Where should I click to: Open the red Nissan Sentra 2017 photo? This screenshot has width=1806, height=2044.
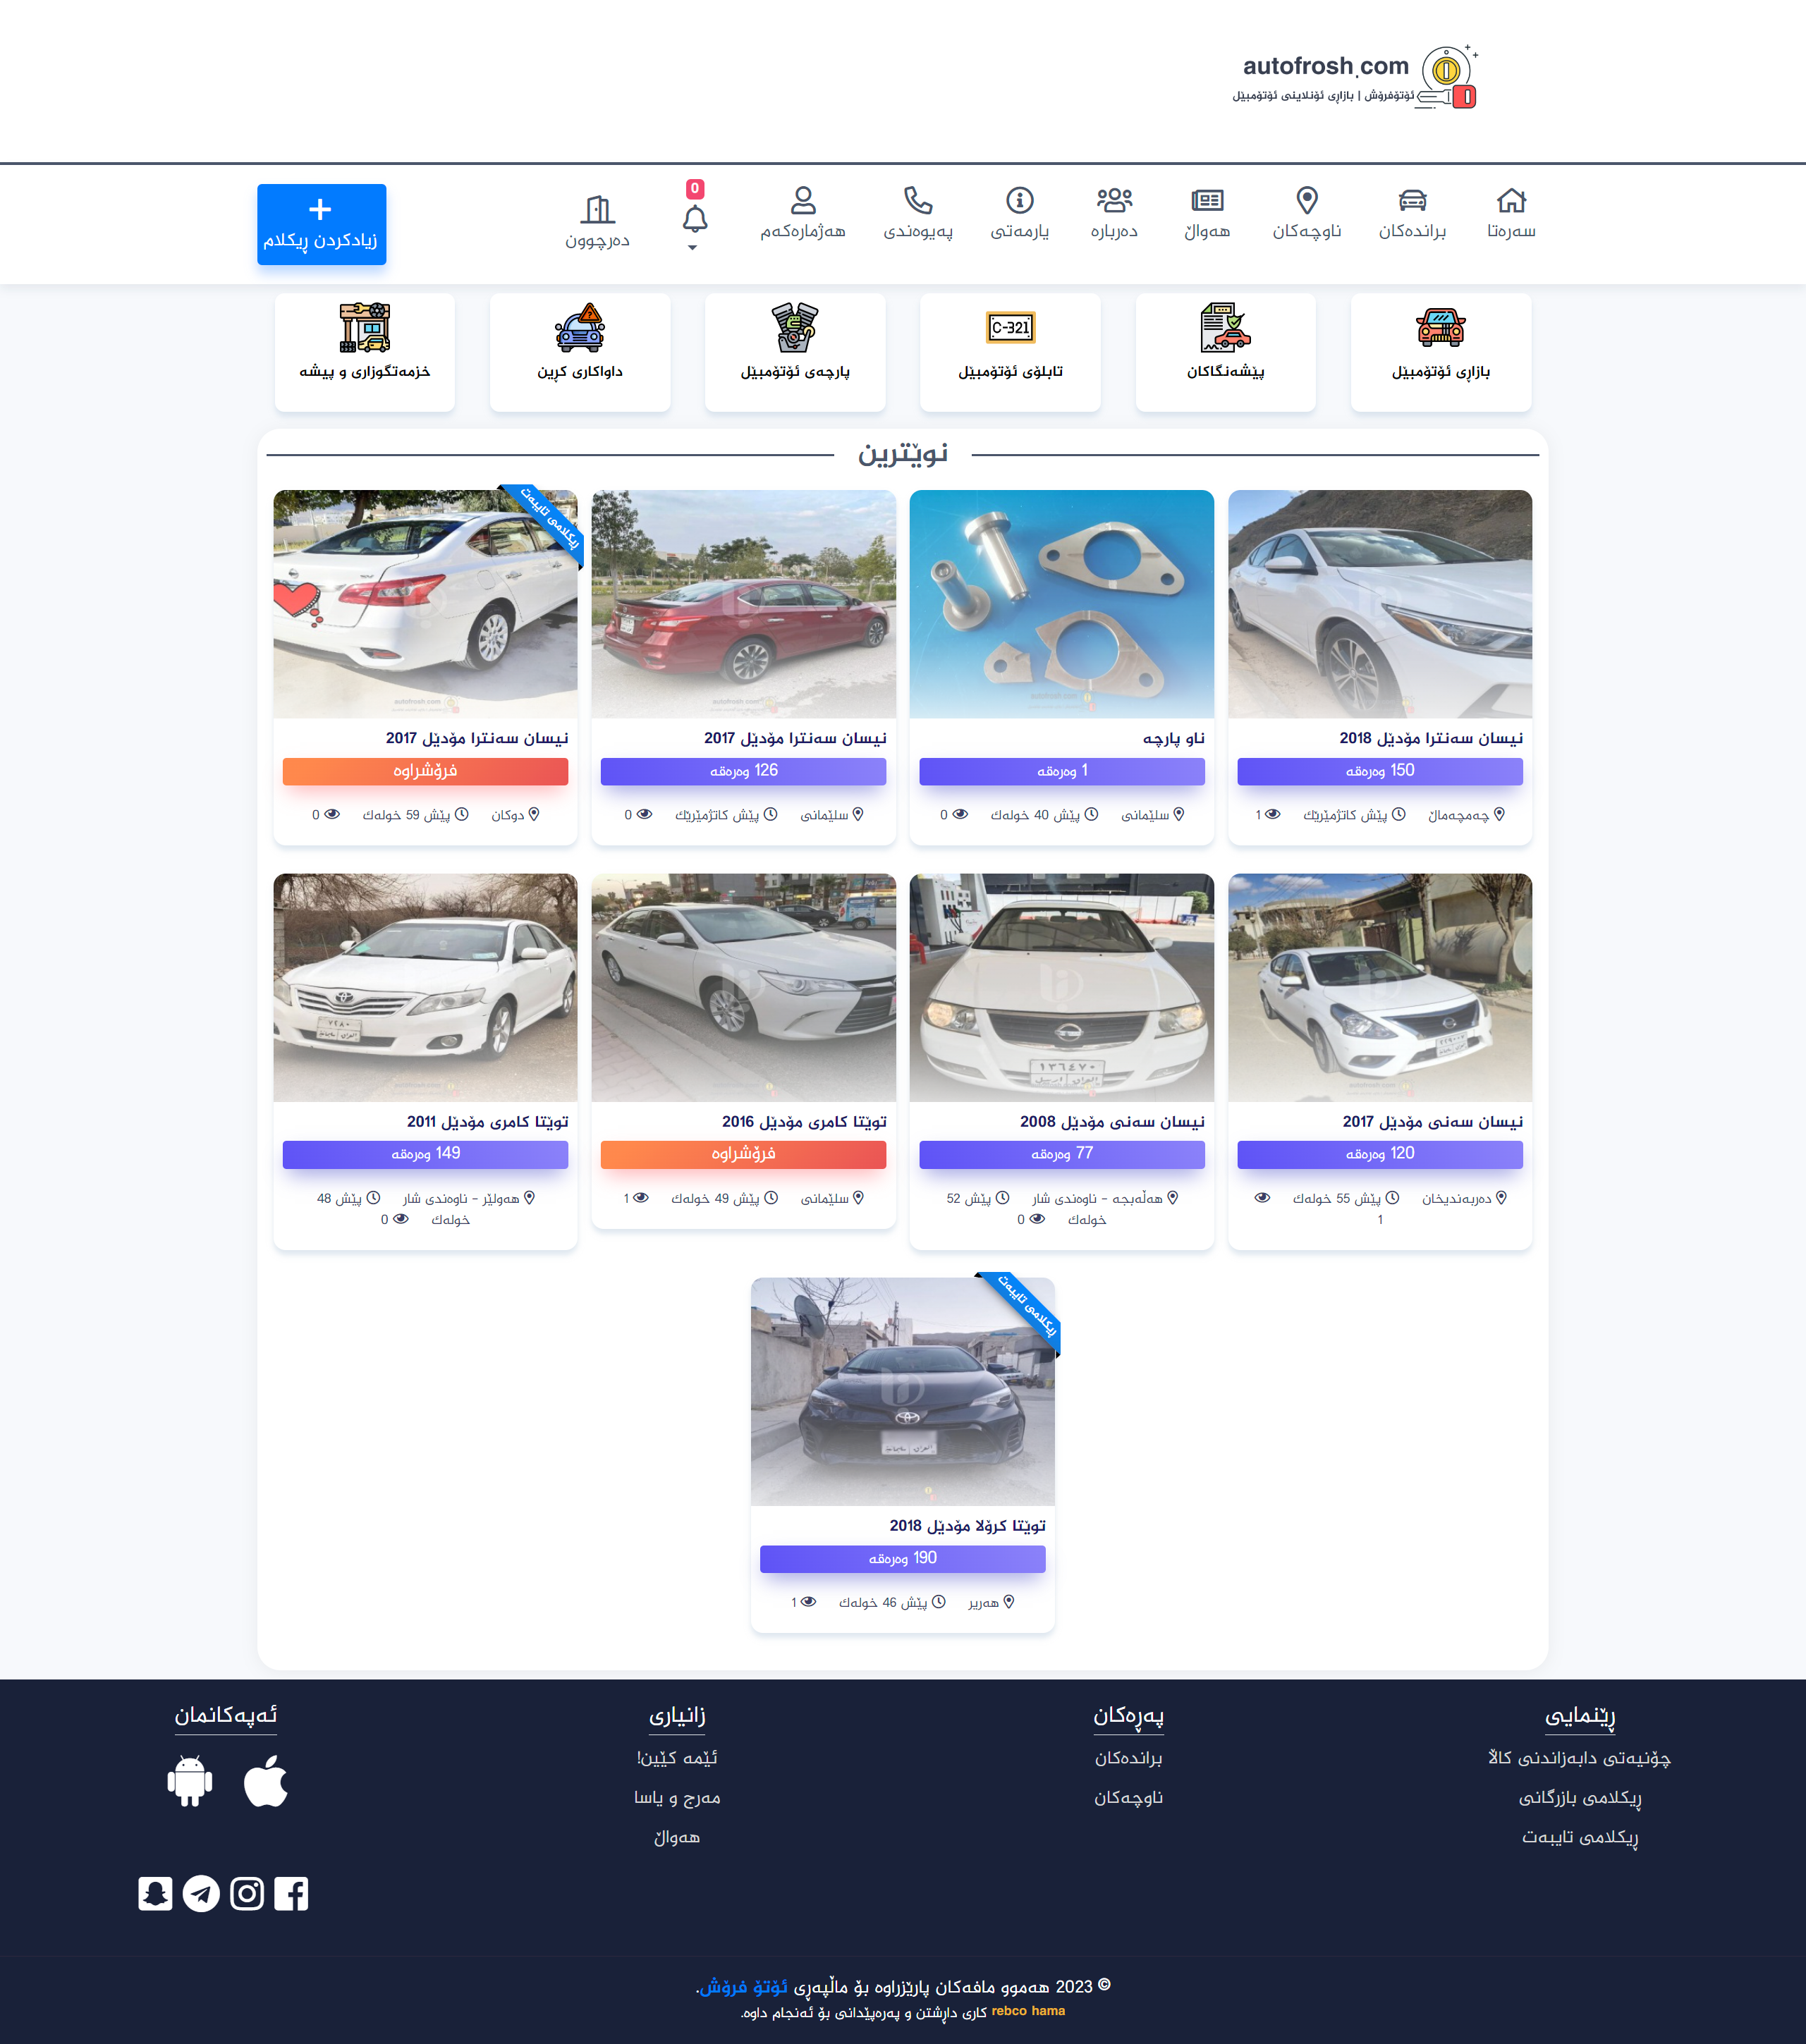tap(743, 604)
